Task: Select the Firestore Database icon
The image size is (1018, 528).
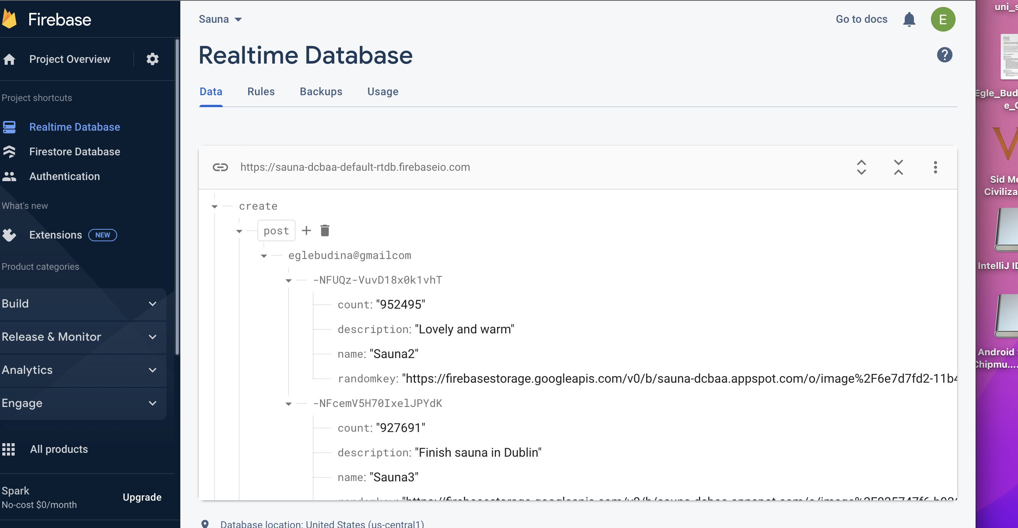Action: click(10, 152)
